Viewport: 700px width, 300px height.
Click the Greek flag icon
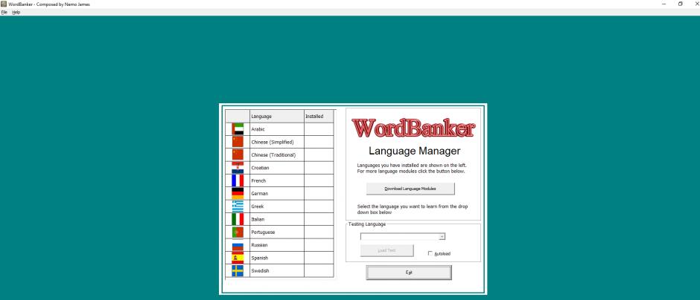[x=238, y=206]
